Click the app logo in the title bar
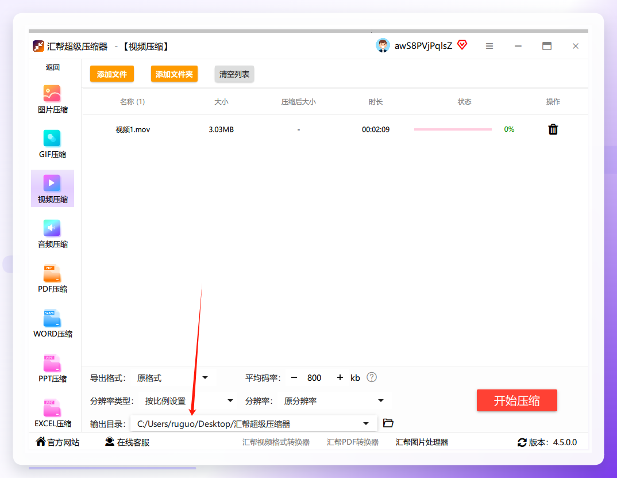This screenshot has height=478, width=617. point(38,46)
